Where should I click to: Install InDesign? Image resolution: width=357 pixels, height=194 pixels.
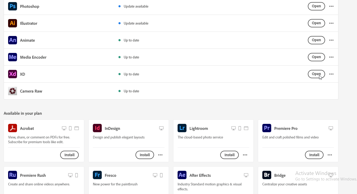coord(145,155)
